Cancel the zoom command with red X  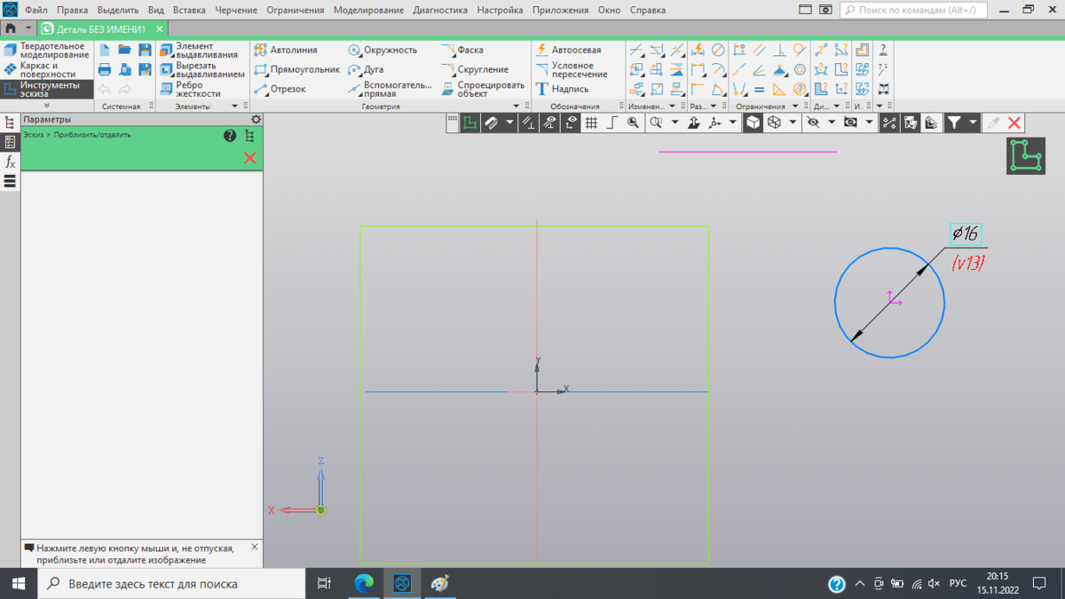249,157
